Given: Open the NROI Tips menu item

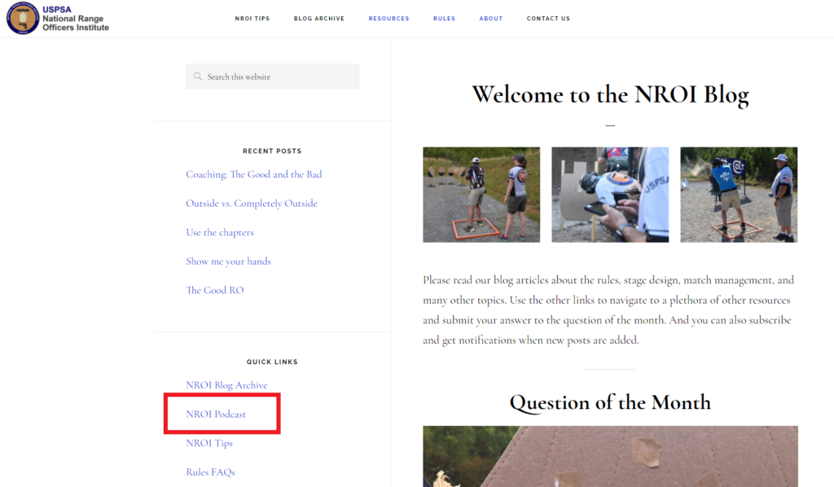Looking at the screenshot, I should click(x=252, y=19).
